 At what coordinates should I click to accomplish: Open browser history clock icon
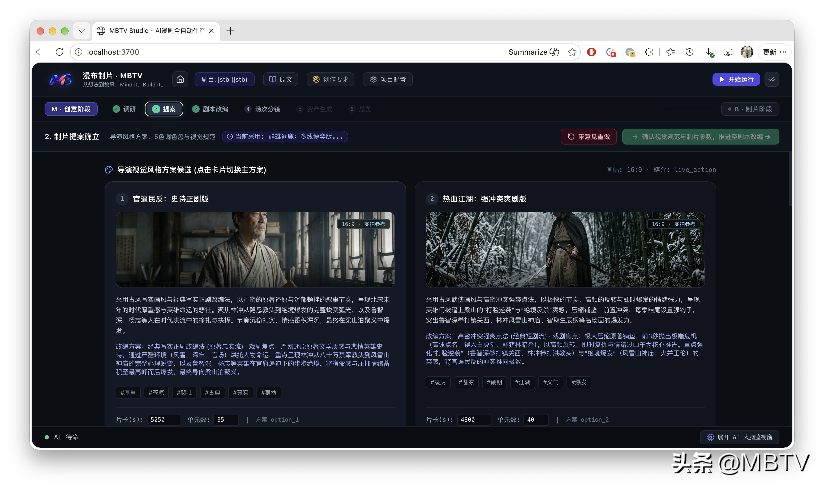(689, 52)
